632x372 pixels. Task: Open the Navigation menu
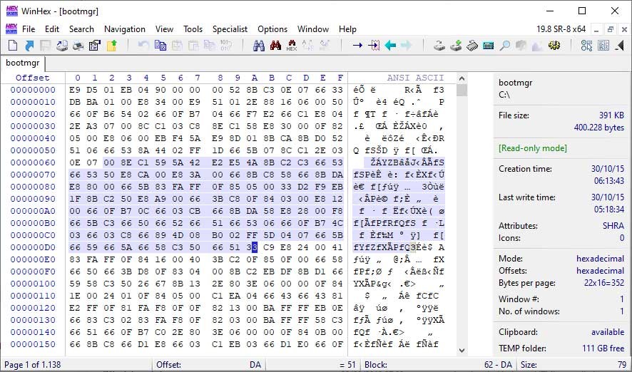click(124, 29)
